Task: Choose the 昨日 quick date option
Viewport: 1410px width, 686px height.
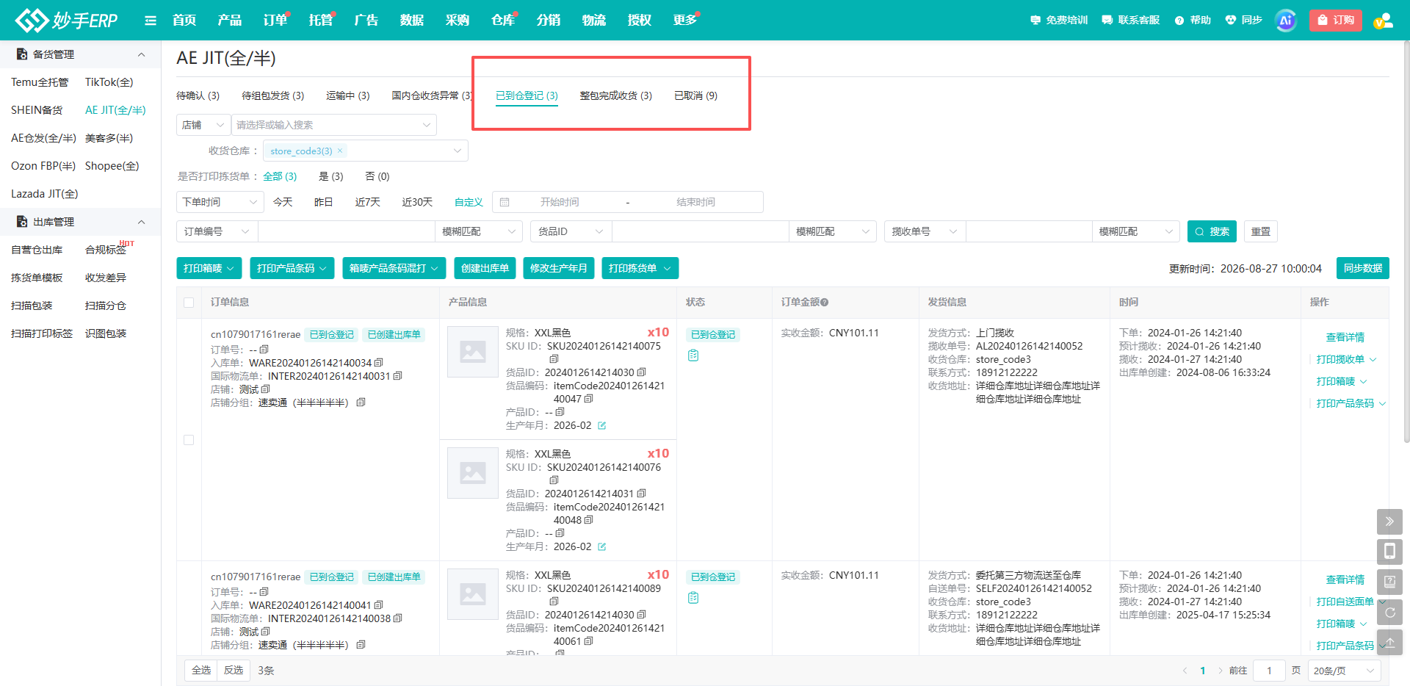Action: pyautogui.click(x=324, y=202)
